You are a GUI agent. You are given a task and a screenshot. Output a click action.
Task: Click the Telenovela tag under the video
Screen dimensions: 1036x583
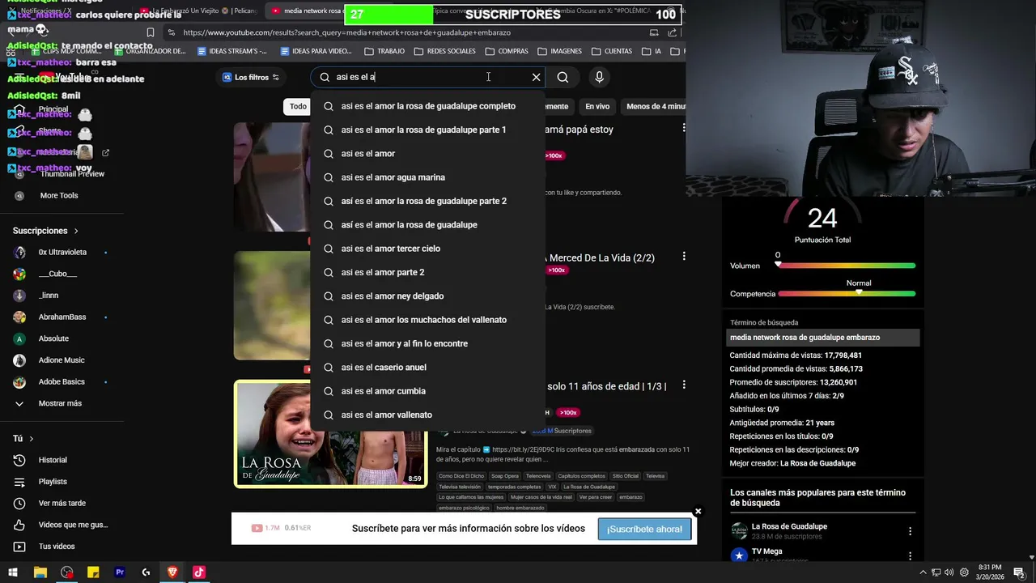coord(537,476)
